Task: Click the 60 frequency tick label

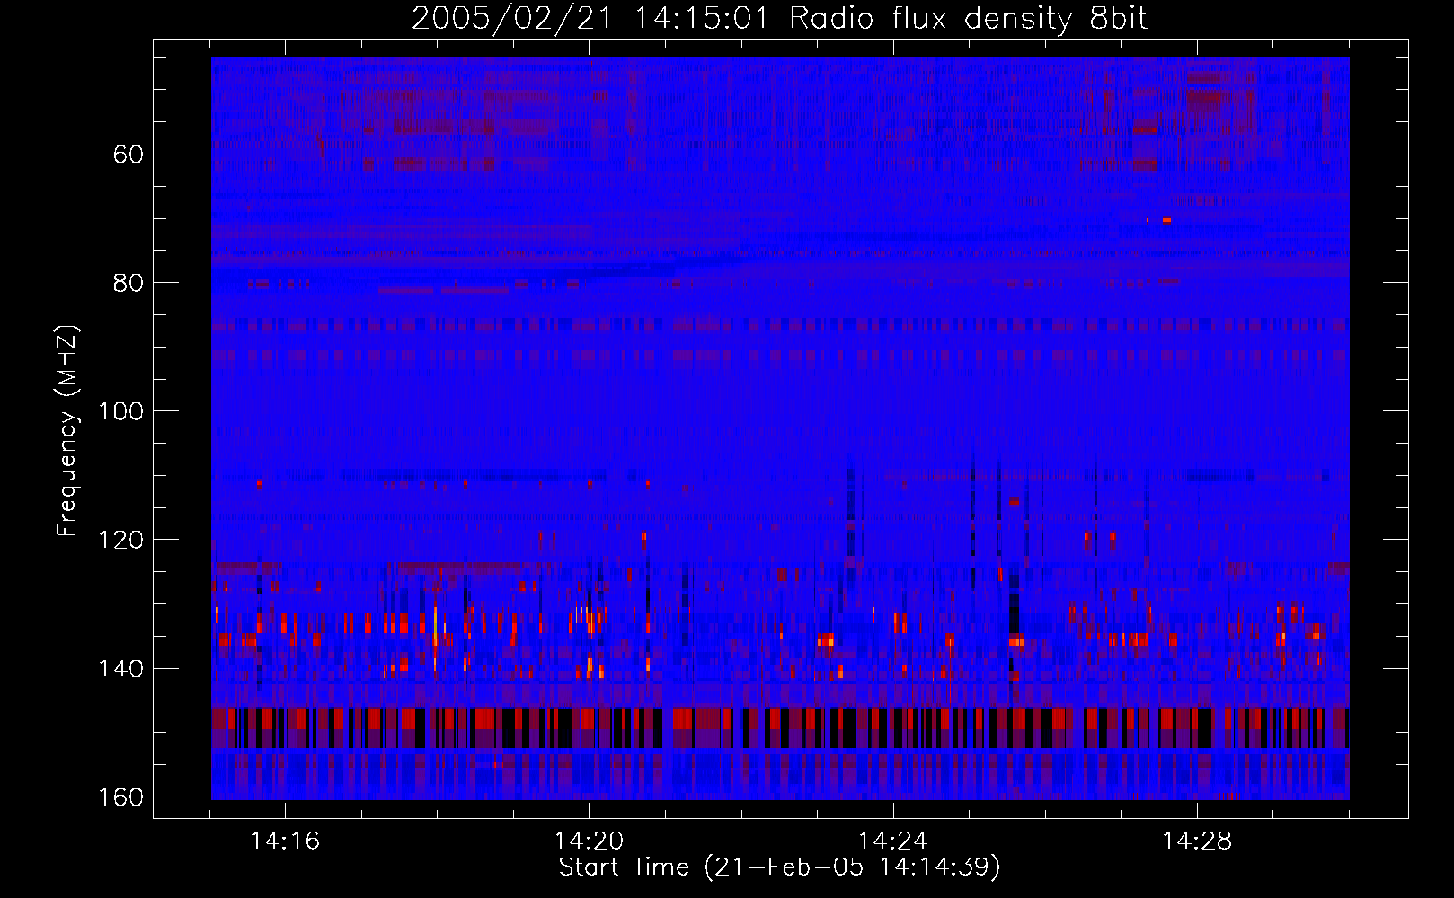Action: click(x=129, y=154)
